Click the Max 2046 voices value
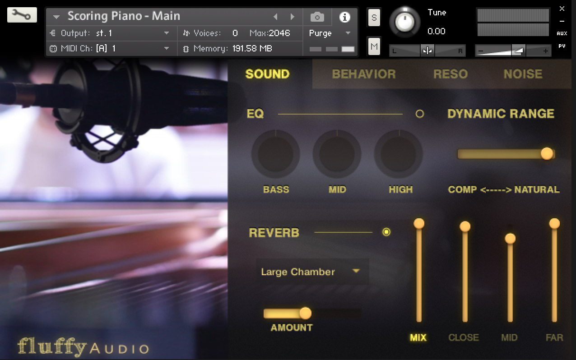This screenshot has width=576, height=360. pyautogui.click(x=269, y=33)
